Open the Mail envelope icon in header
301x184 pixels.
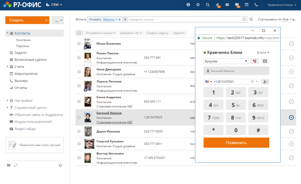click(227, 5)
